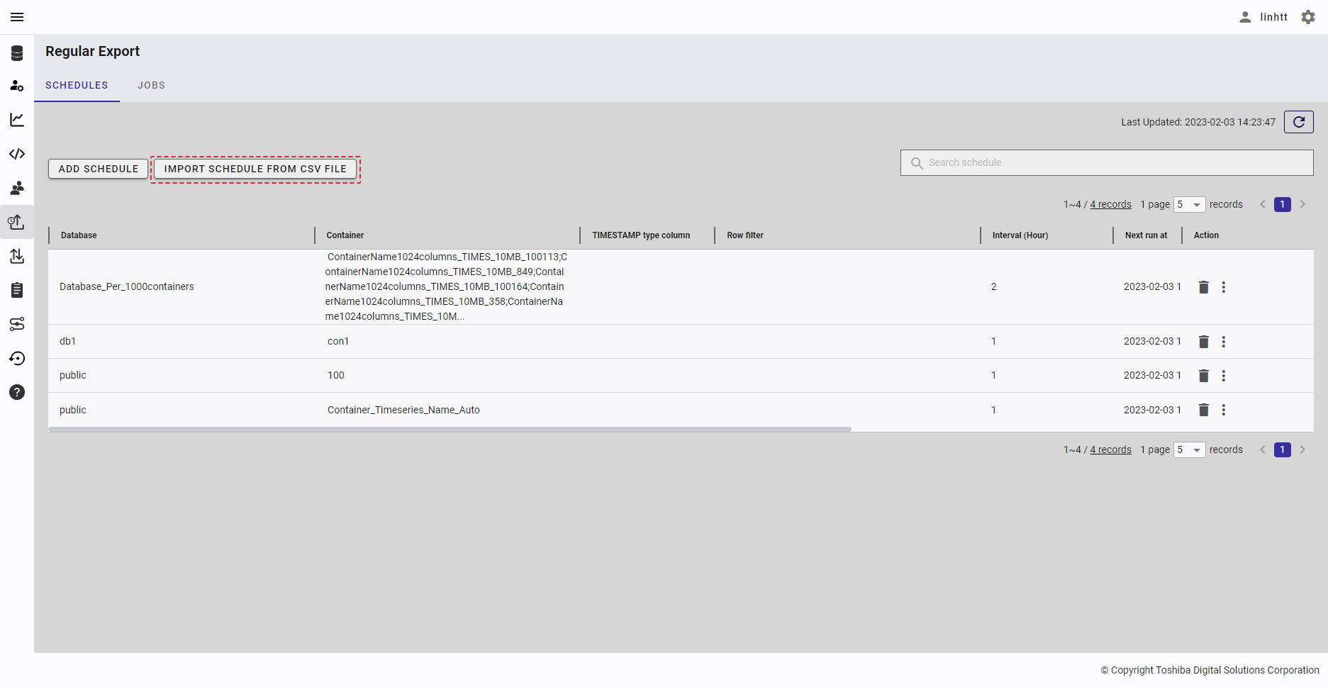Refresh the schedule list
This screenshot has width=1328, height=687.
(1299, 122)
